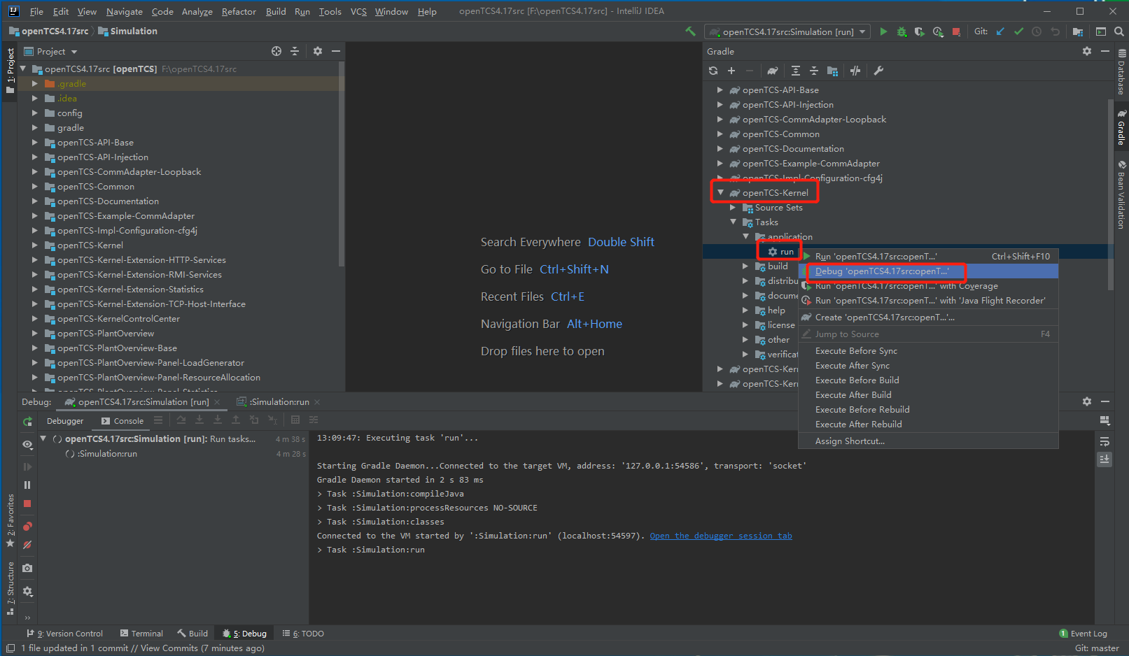Select Assign Shortcut... menu entry
Image resolution: width=1129 pixels, height=656 pixels.
[x=928, y=441]
